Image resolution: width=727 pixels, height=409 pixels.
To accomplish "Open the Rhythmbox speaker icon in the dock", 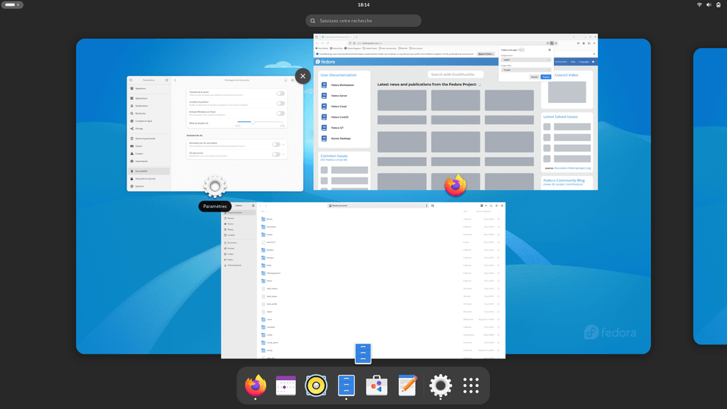I will 316,386.
